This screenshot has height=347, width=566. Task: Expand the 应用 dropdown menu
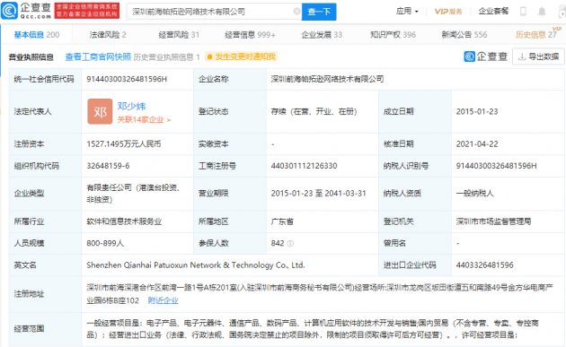(x=407, y=11)
